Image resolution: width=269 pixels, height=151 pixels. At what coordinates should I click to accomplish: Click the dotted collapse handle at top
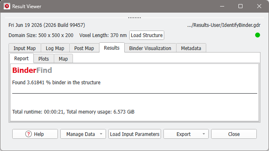(x=134, y=18)
